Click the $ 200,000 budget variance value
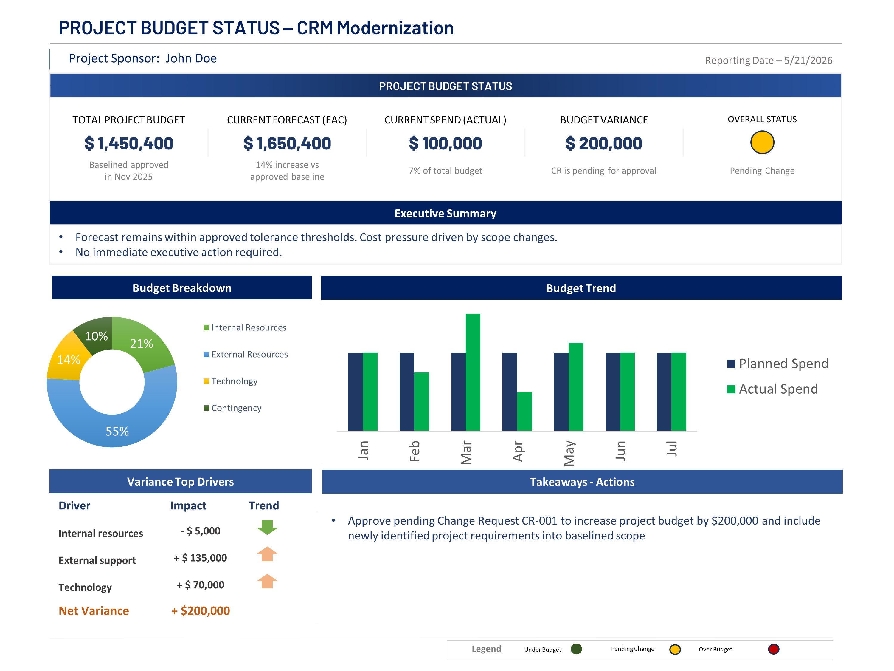The height and width of the screenshot is (671, 894). [x=604, y=143]
